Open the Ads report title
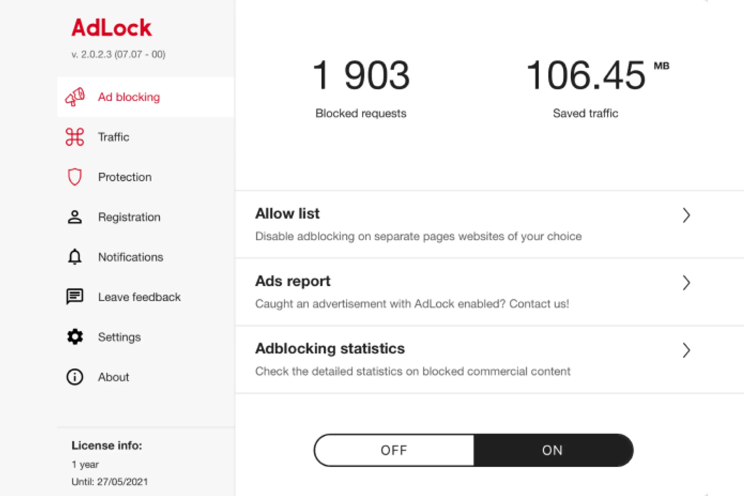The width and height of the screenshot is (744, 496). (293, 281)
